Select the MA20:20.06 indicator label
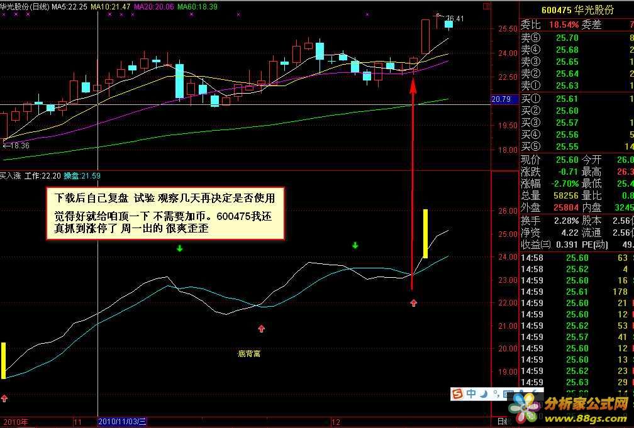 [x=154, y=7]
